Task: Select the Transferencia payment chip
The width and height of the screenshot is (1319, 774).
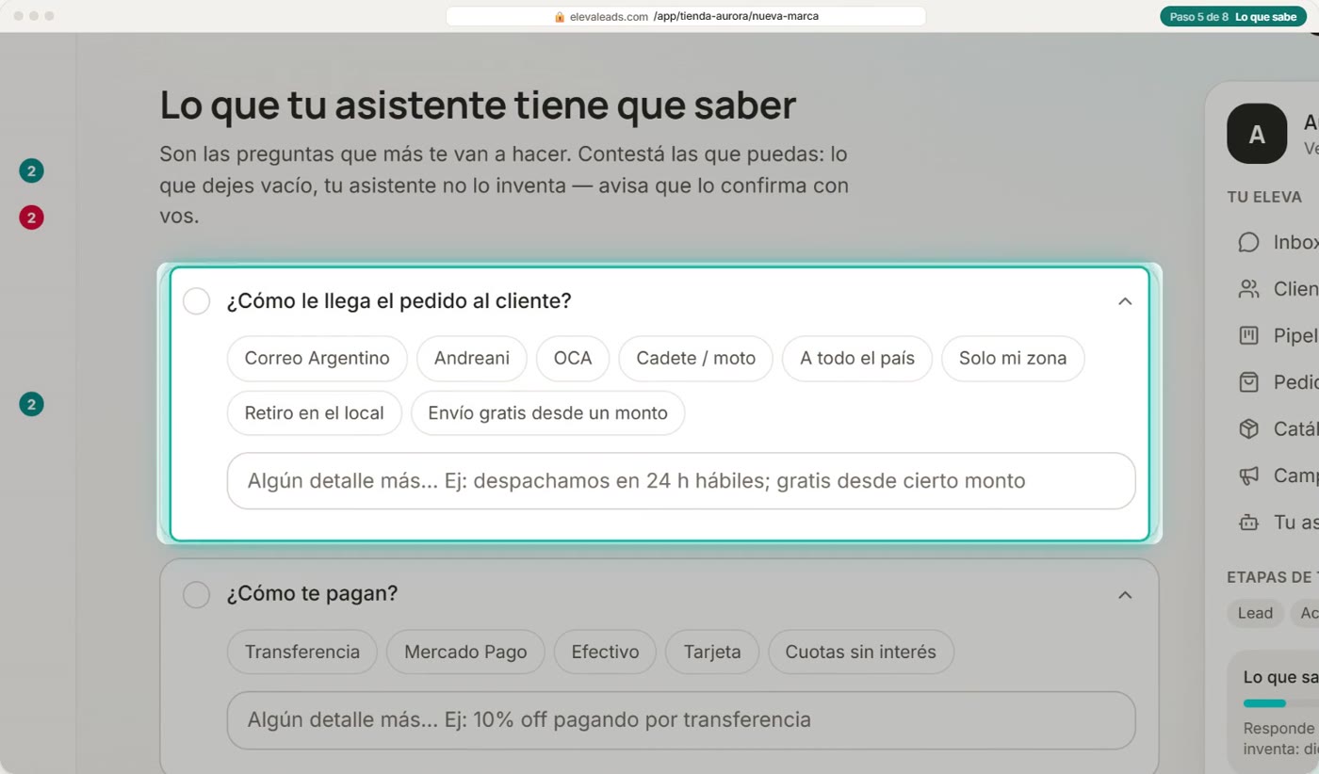Action: (302, 652)
